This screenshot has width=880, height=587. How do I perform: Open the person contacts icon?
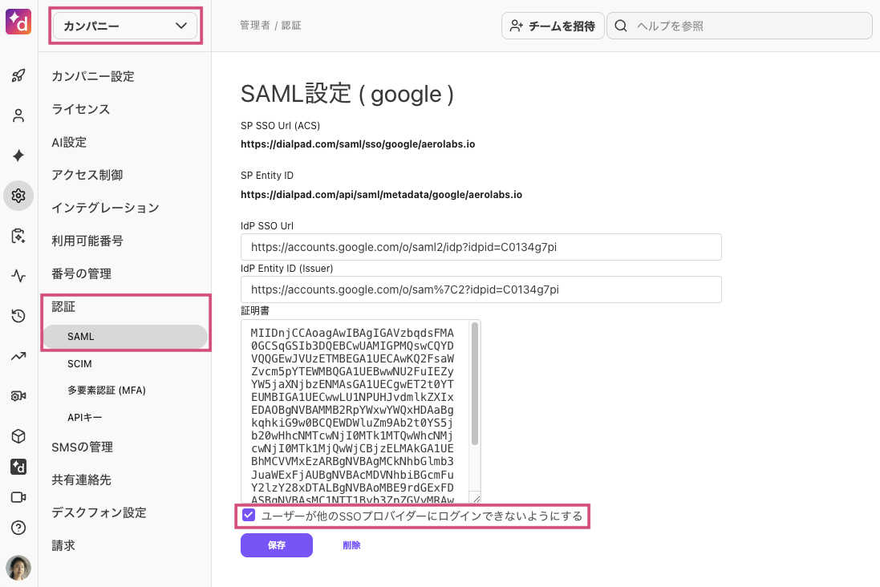point(18,116)
